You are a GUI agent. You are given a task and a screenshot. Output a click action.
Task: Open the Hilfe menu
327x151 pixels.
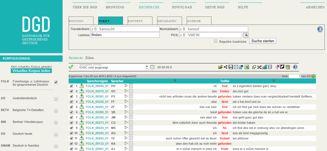click(x=243, y=7)
